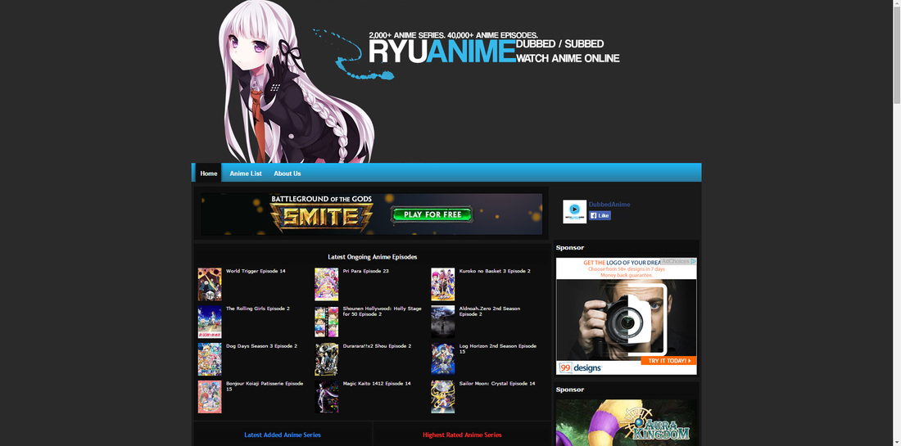
Task: Select the Highest Rated Anime Series heading
Action: pos(462,435)
